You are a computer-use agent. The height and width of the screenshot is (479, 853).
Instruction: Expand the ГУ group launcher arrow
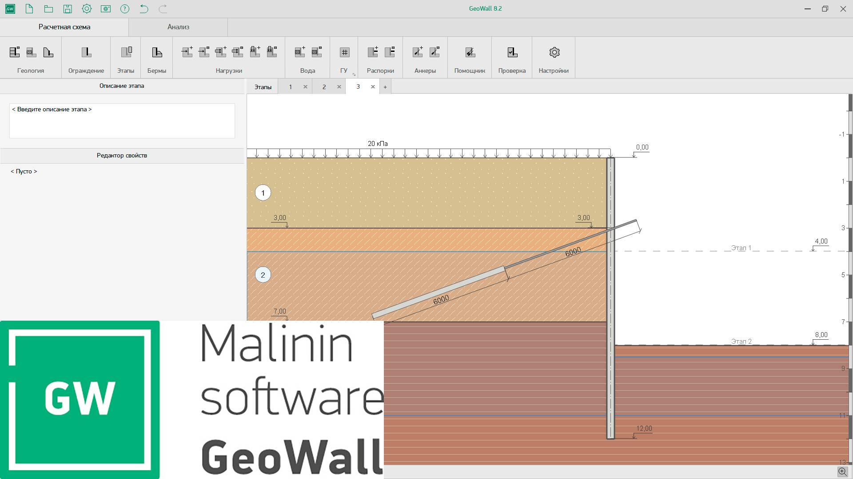354,75
